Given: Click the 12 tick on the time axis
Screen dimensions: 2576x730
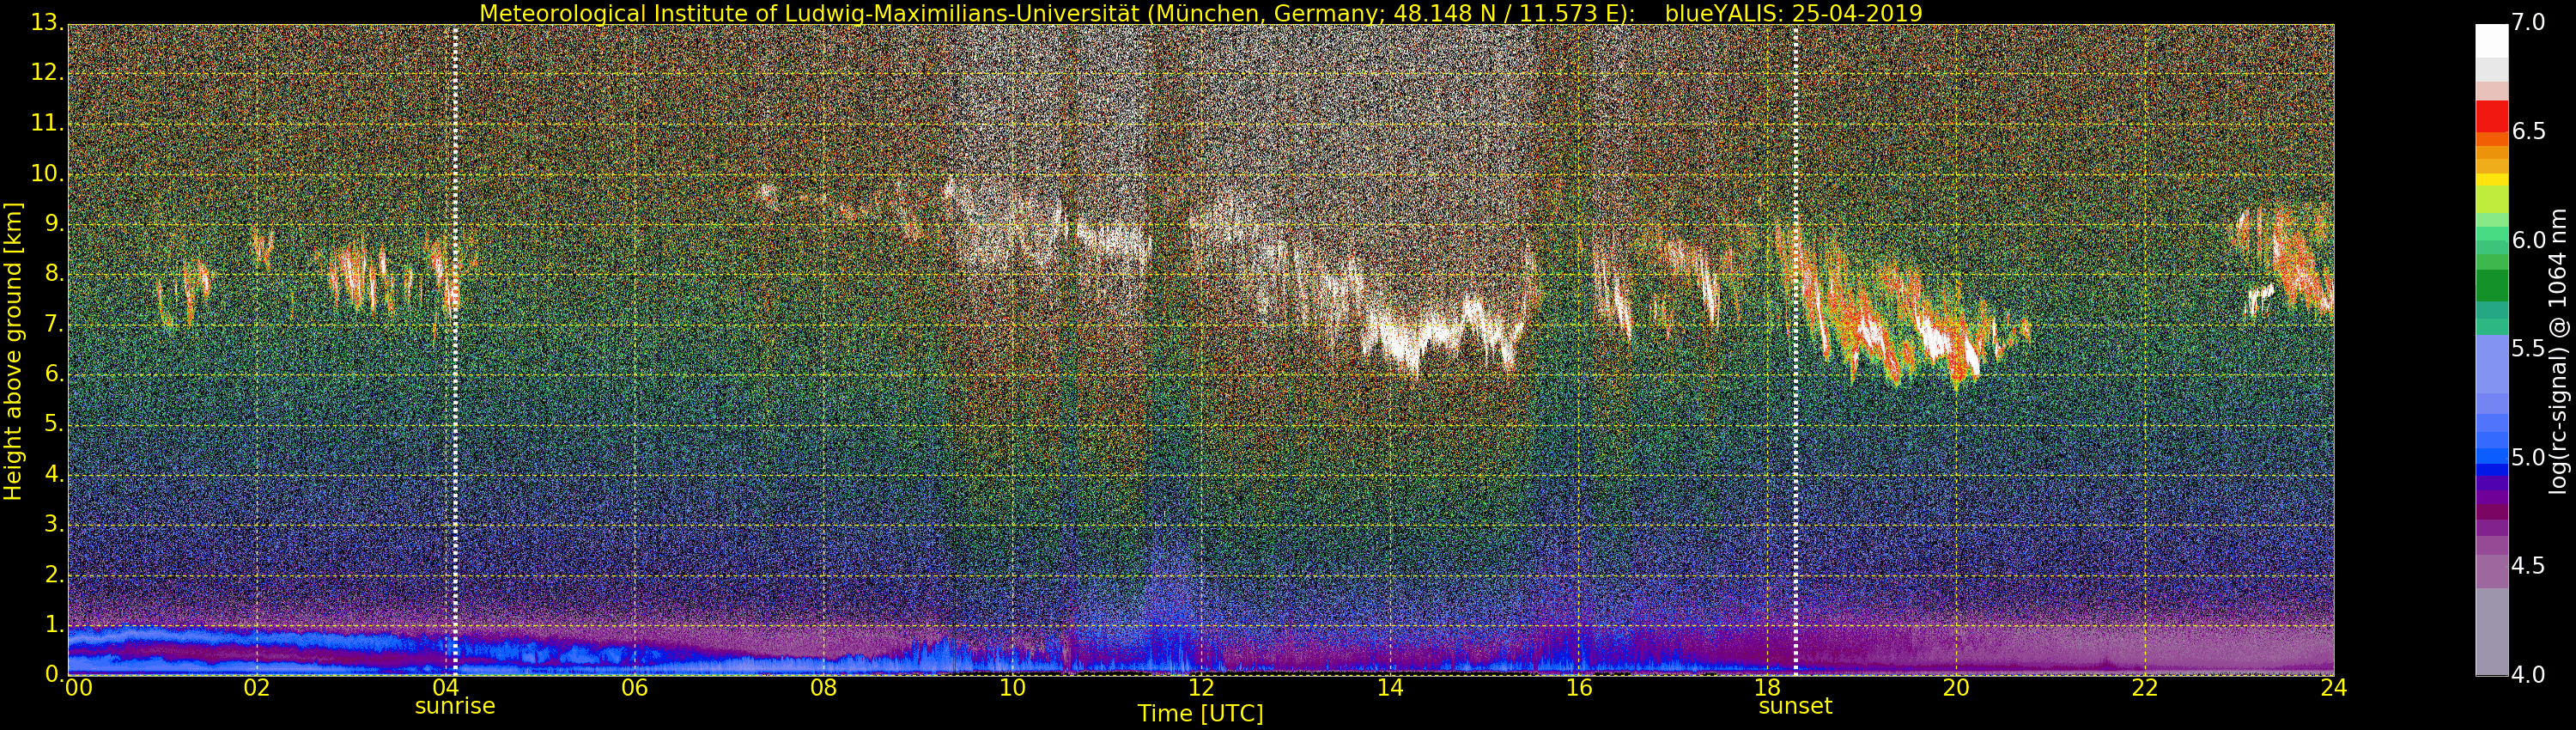Looking at the screenshot, I should [x=1201, y=688].
